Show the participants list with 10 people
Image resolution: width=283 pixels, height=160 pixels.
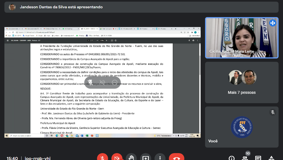[x=245, y=158]
